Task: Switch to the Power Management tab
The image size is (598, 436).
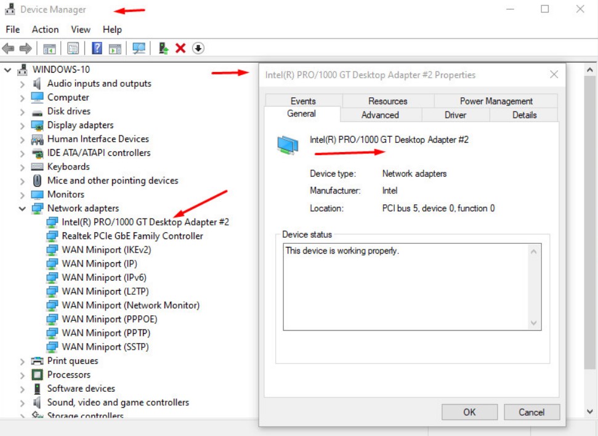Action: 496,101
